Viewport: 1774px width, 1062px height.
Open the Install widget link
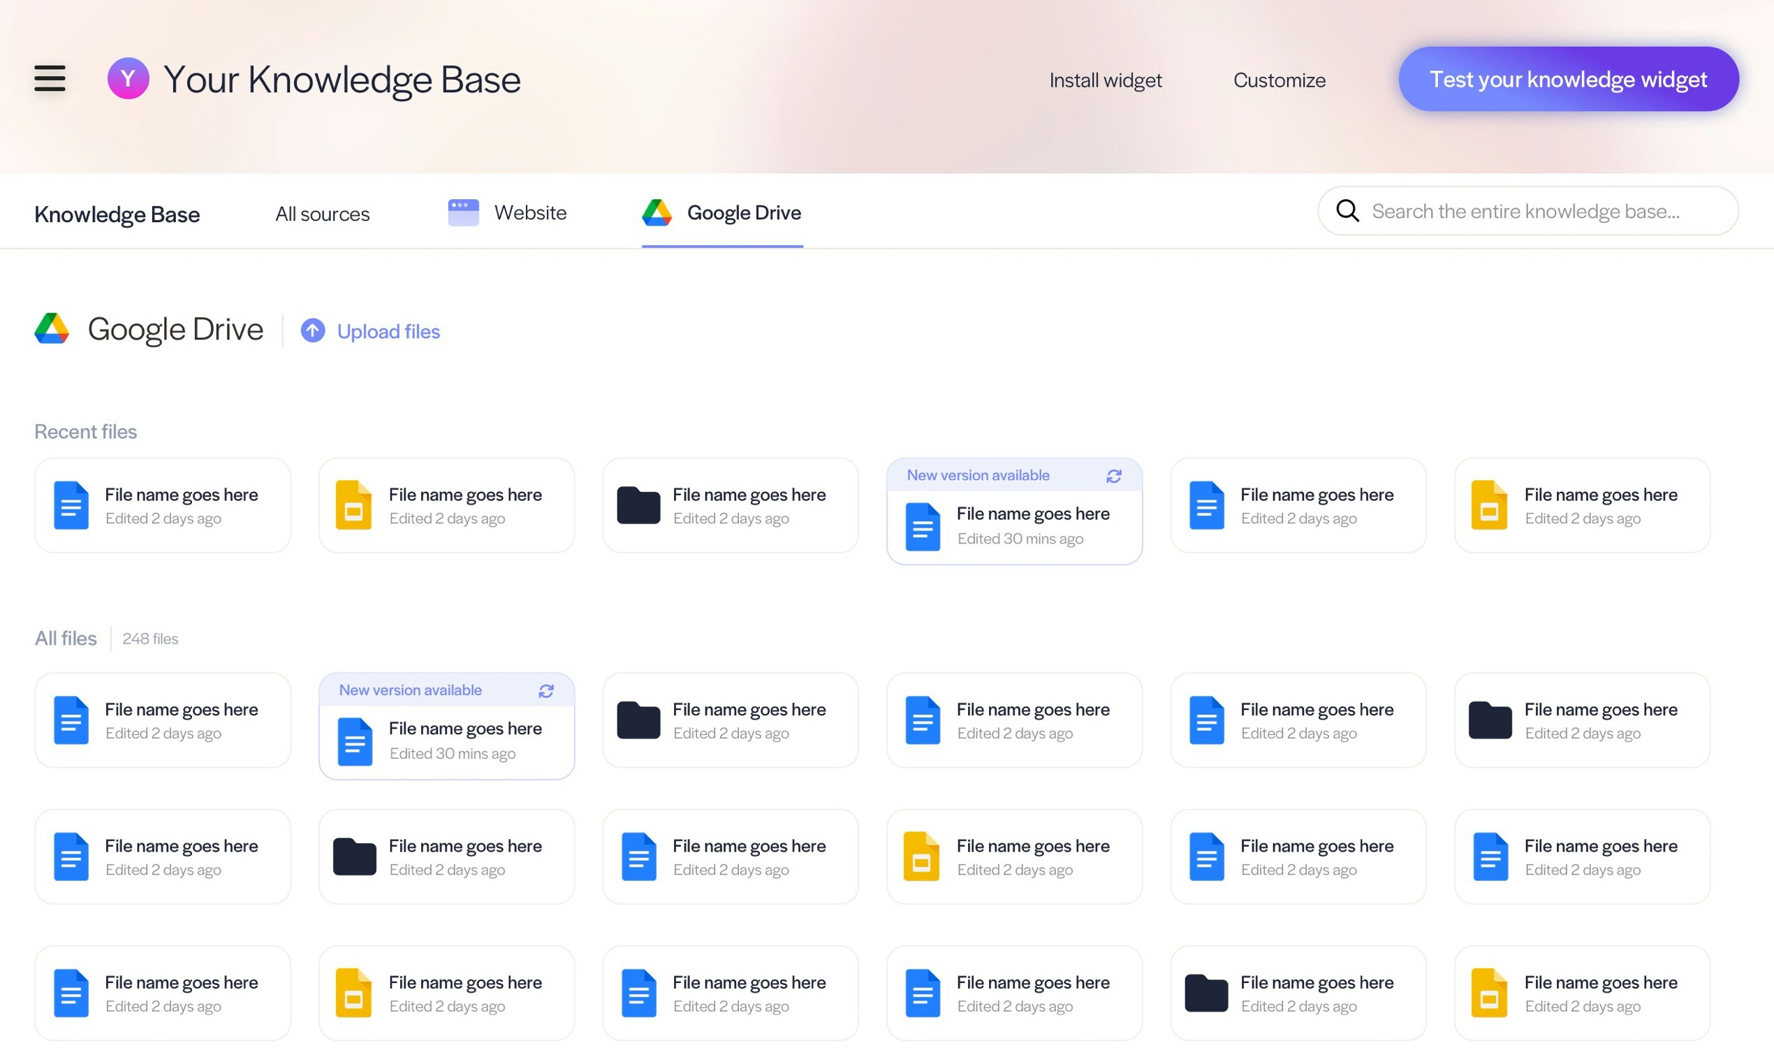pos(1105,80)
